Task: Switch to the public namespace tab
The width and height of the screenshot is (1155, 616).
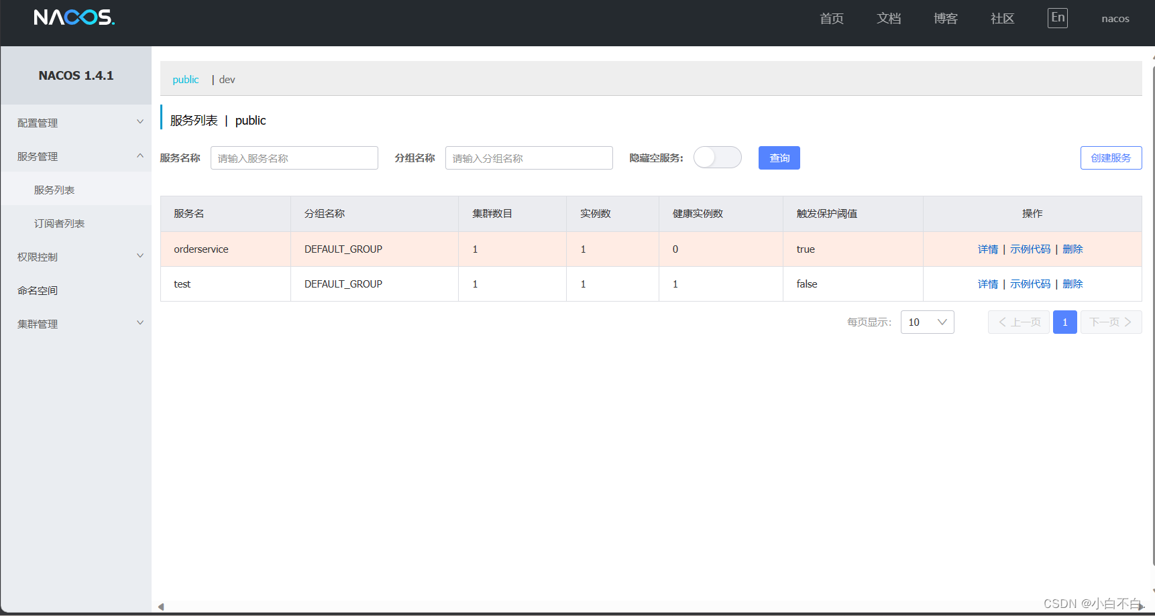Action: pyautogui.click(x=186, y=80)
